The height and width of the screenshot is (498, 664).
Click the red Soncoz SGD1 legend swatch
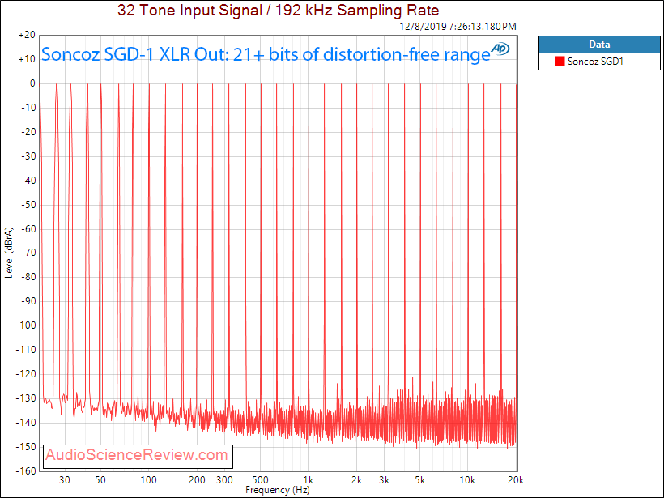pyautogui.click(x=560, y=62)
